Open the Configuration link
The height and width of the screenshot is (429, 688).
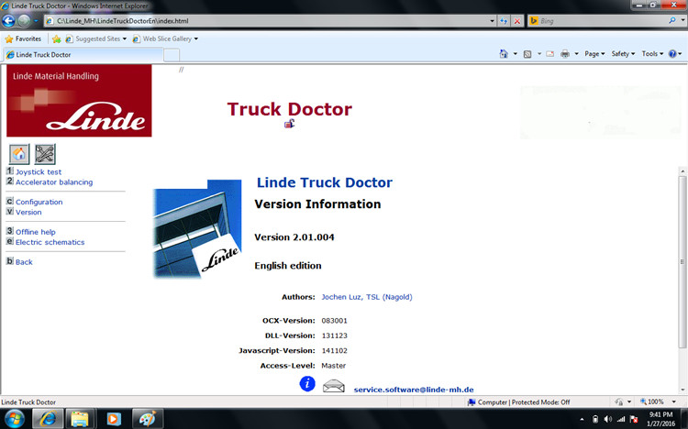39,202
